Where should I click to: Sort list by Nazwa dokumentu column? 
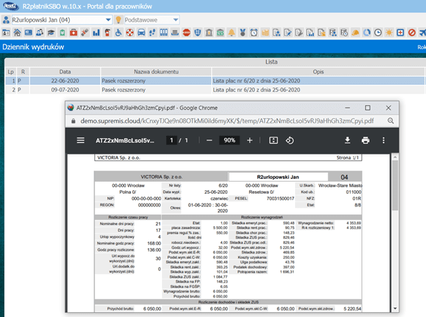coord(161,72)
